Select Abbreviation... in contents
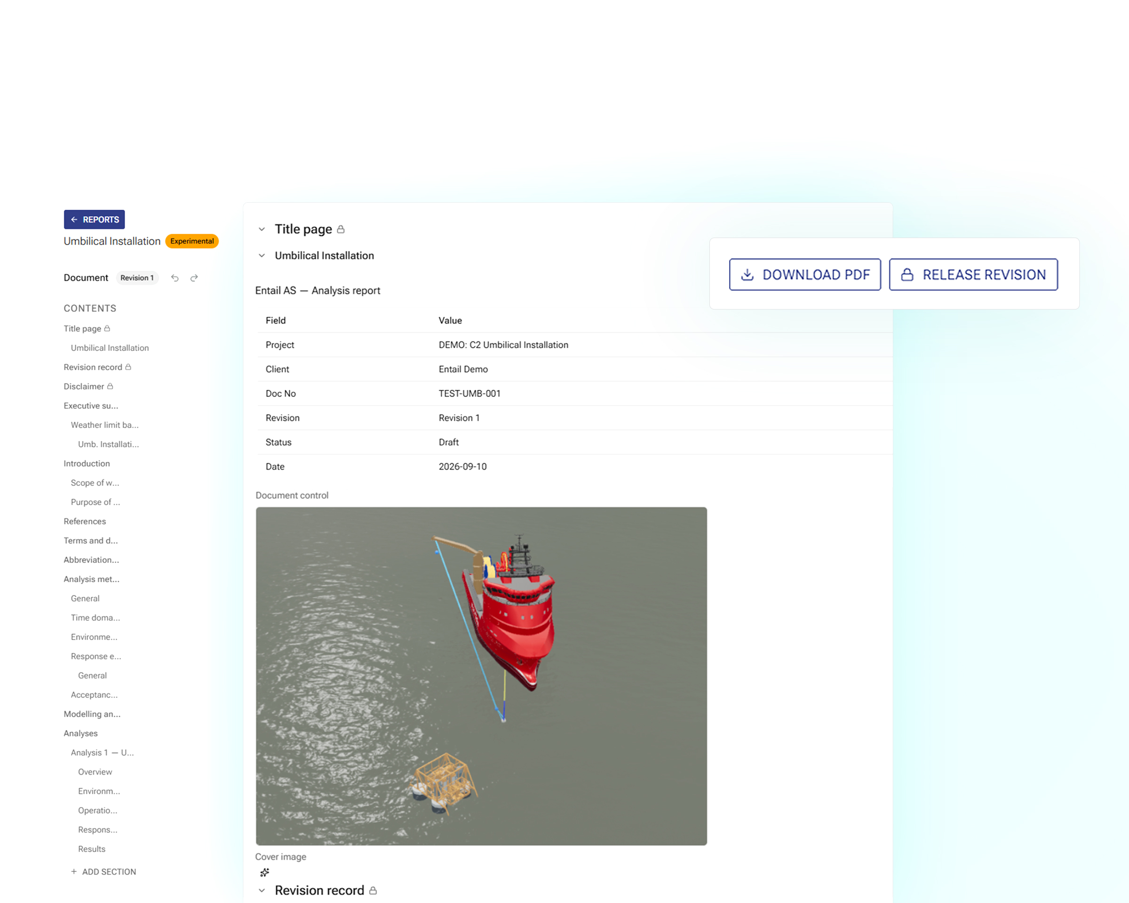The width and height of the screenshot is (1129, 903). coord(91,560)
